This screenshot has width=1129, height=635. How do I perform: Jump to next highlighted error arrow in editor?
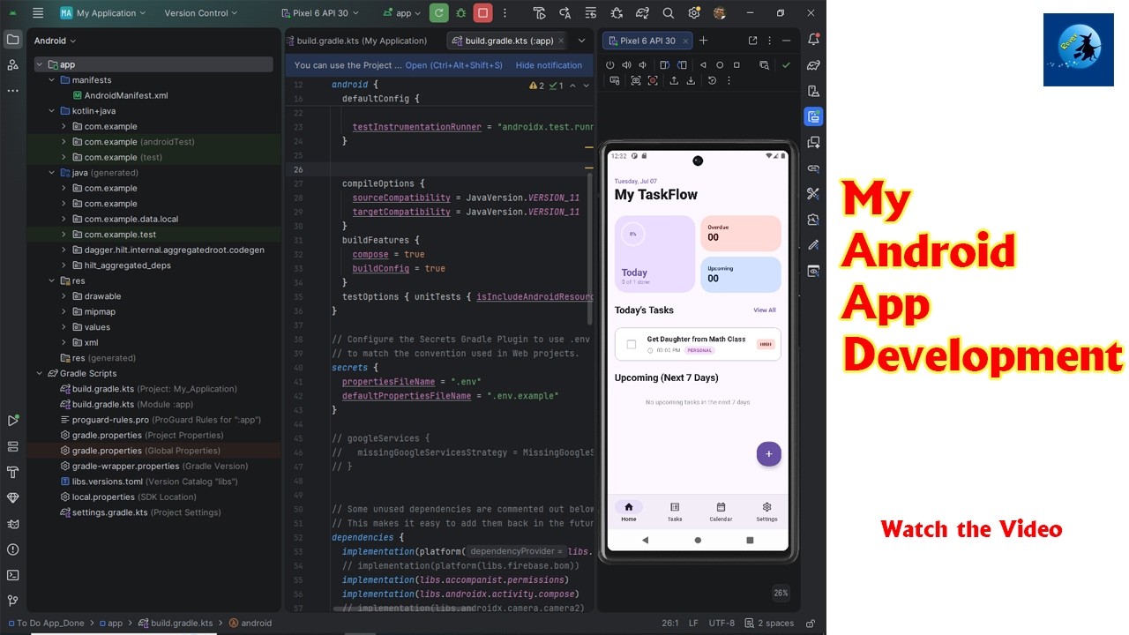pos(586,86)
